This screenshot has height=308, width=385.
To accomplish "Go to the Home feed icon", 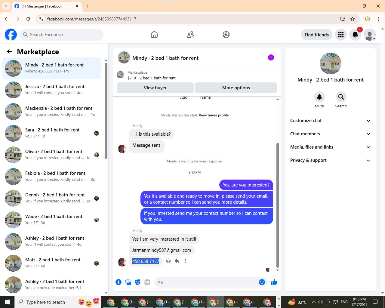I will pyautogui.click(x=154, y=35).
